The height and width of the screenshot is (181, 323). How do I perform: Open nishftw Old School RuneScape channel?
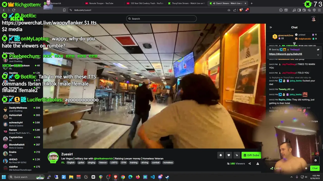(21, 168)
